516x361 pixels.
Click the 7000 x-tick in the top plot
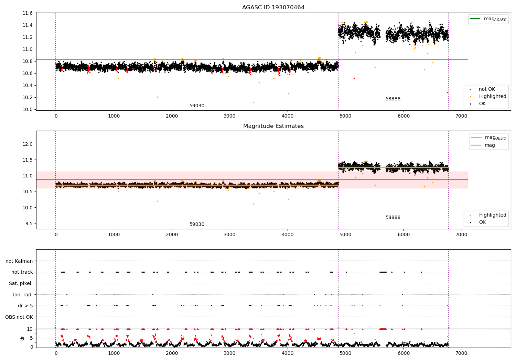click(461, 116)
